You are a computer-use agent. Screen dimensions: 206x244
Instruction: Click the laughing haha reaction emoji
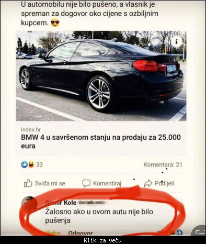pos(31,164)
